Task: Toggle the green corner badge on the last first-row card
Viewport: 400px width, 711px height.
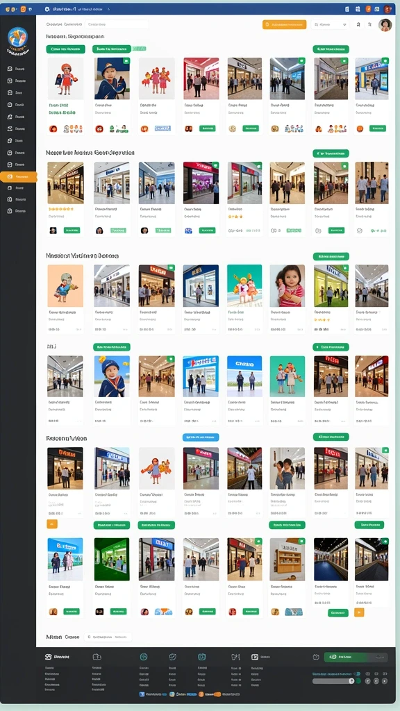Action: [x=385, y=60]
